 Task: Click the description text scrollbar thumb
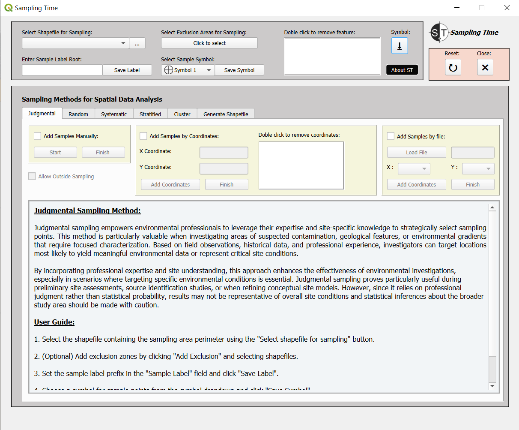tap(492, 369)
